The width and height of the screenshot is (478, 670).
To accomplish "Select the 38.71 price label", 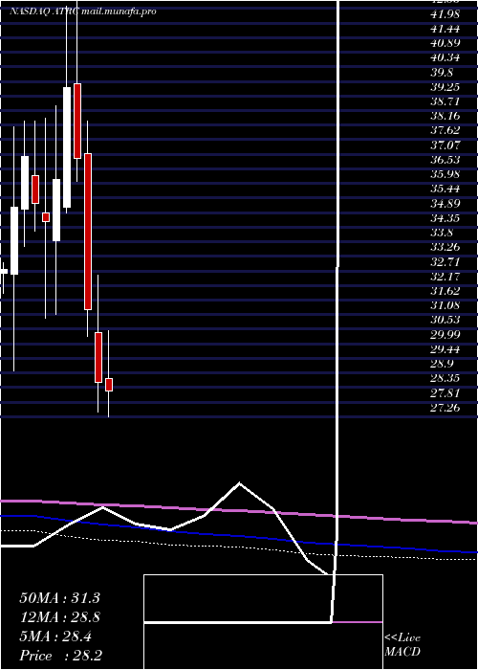I will click(x=445, y=101).
